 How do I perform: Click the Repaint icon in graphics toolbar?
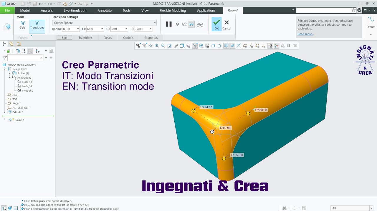169,46
